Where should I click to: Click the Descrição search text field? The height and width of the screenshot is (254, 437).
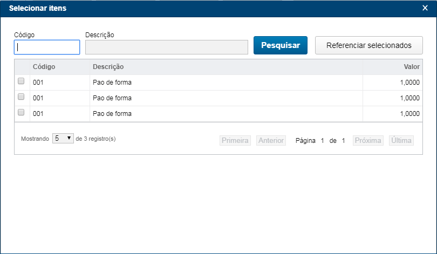166,47
